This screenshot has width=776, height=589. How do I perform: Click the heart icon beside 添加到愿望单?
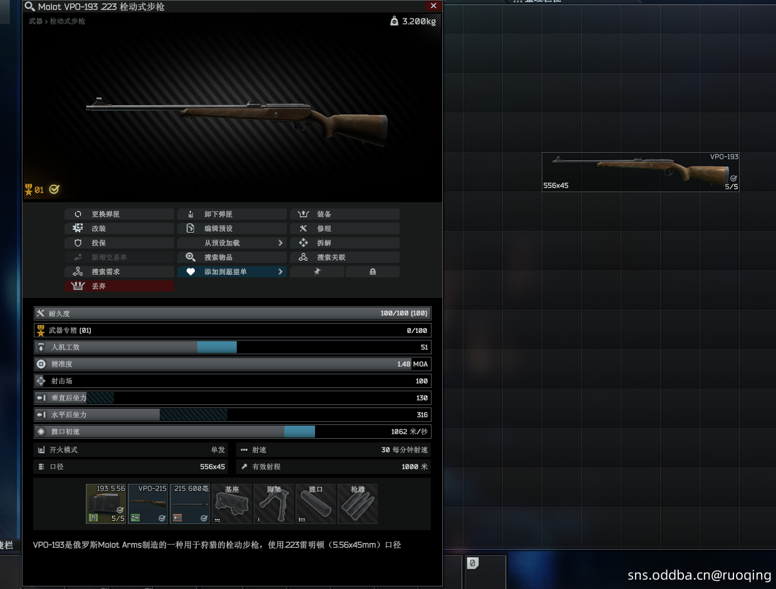pos(190,272)
